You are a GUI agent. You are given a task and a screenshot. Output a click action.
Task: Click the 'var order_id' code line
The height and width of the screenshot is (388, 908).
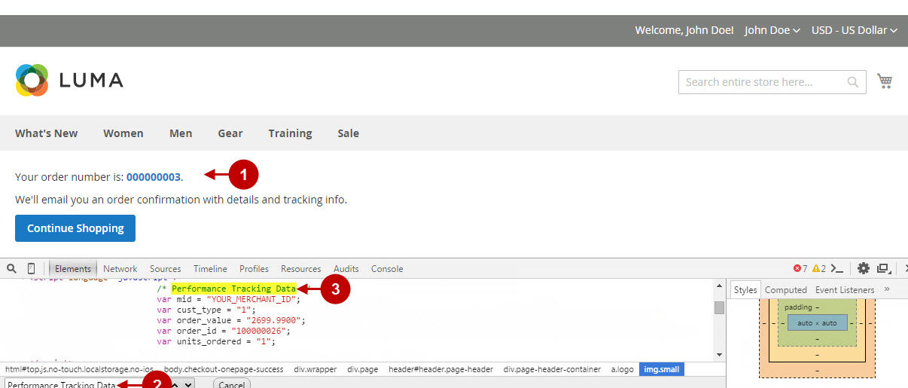click(x=224, y=331)
